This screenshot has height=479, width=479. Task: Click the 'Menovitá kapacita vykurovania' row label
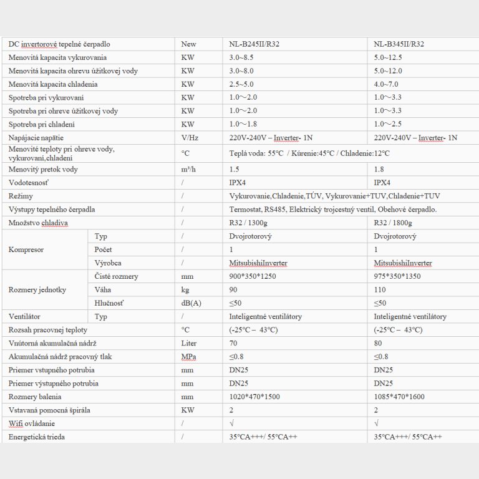57,57
